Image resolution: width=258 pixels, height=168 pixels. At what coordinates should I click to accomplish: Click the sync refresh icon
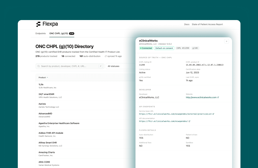pos(106,56)
